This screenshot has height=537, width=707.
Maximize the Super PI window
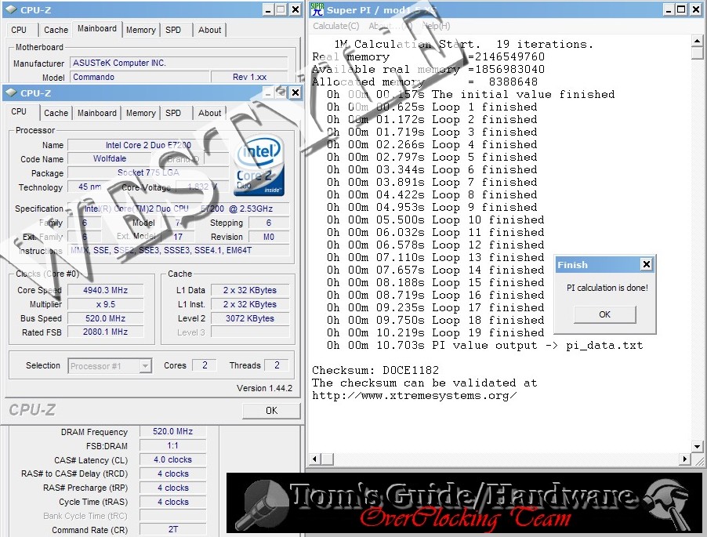682,9
